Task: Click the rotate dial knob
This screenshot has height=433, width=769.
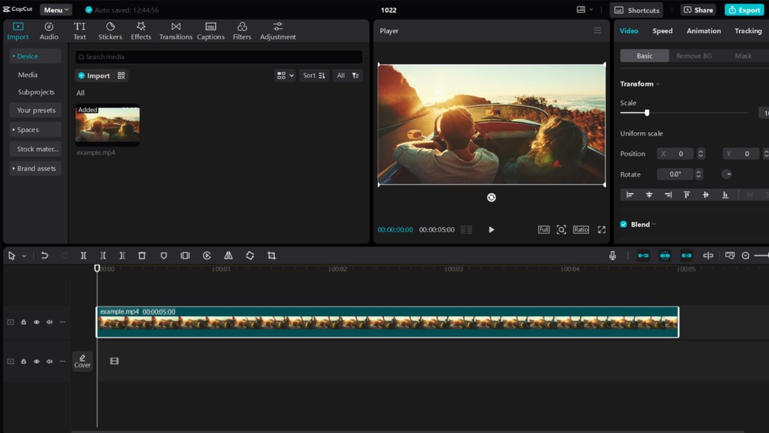Action: point(727,174)
